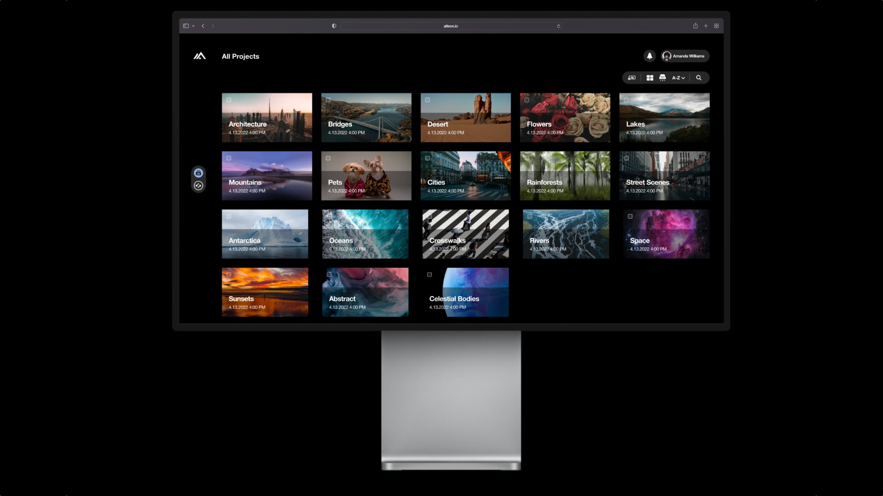Select blue projects icon in left sidebar
This screenshot has width=883, height=496.
click(198, 173)
